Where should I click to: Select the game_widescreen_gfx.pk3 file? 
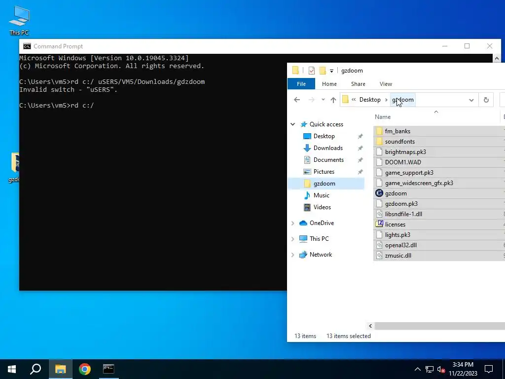coord(439,183)
